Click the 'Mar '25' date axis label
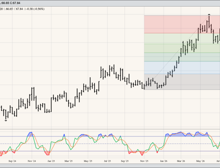220x168 pixels. pyautogui.click(x=69, y=161)
